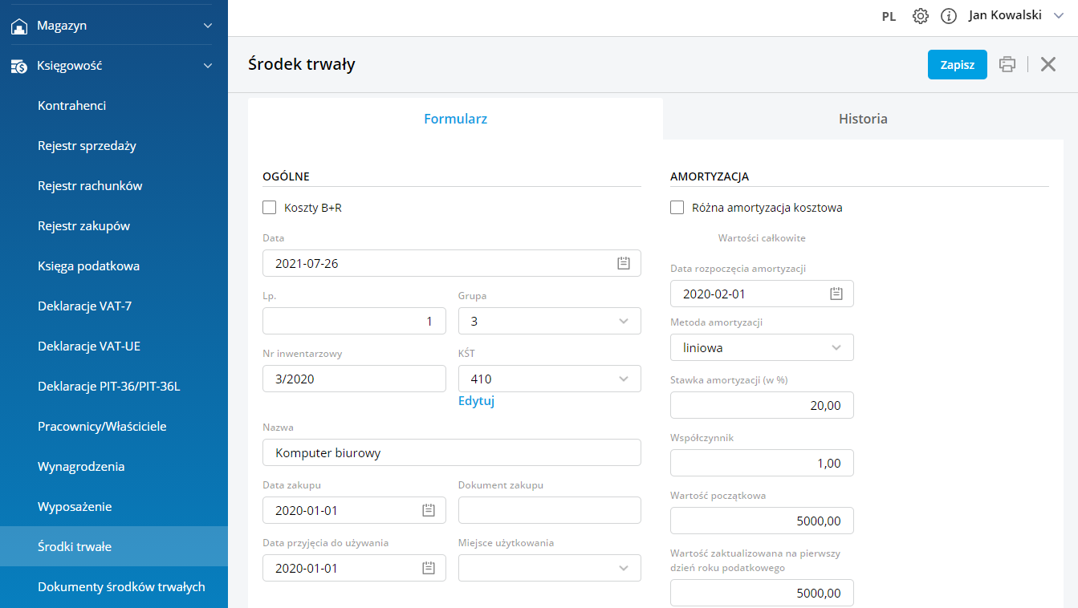
Task: Open calendar for Data przyjęcia do używania
Action: point(429,568)
